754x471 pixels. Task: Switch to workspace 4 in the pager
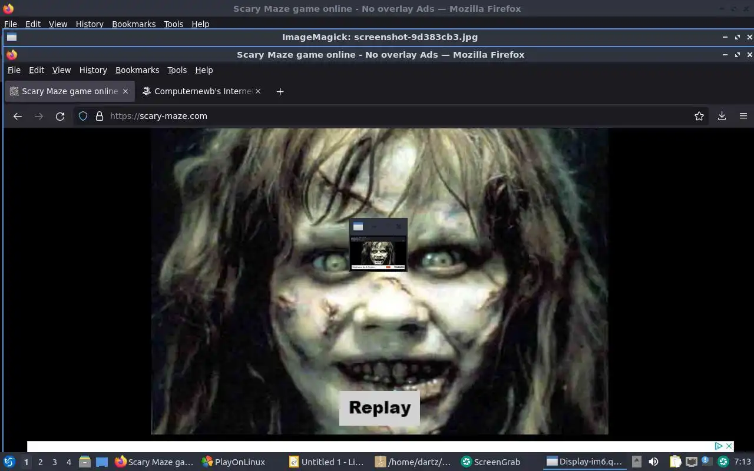[x=68, y=462]
